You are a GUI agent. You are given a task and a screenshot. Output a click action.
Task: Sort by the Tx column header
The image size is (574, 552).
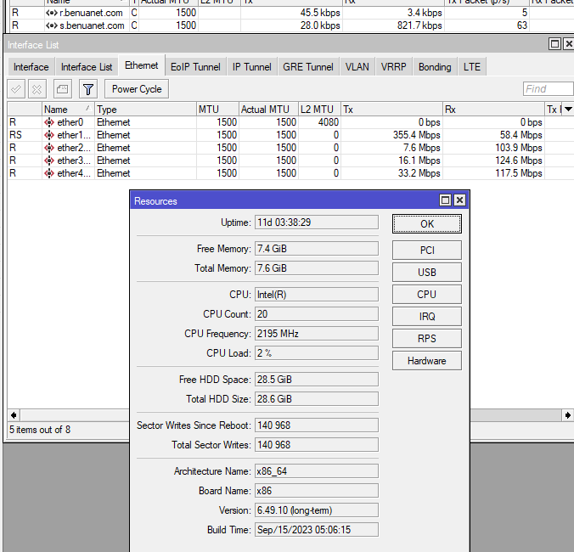(391, 110)
